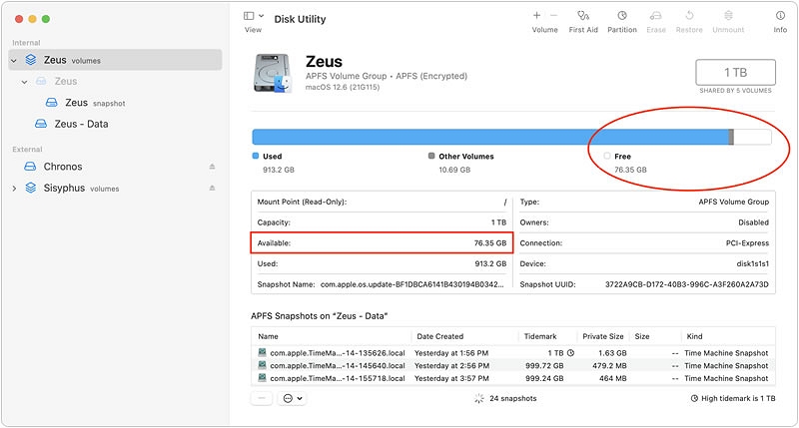Click icon of snapshot 14-135626.local

pyautogui.click(x=262, y=353)
